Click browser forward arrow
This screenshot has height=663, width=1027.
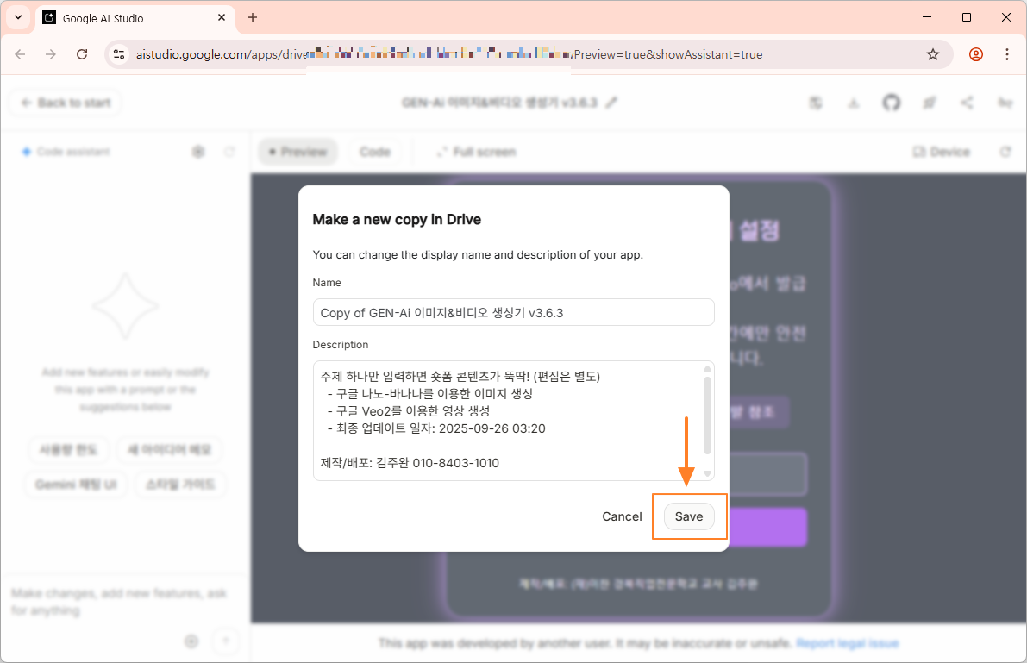pos(51,54)
